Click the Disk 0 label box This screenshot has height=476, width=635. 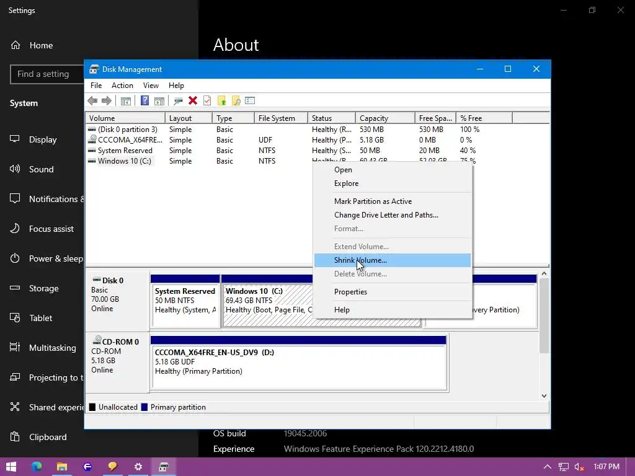pos(117,301)
